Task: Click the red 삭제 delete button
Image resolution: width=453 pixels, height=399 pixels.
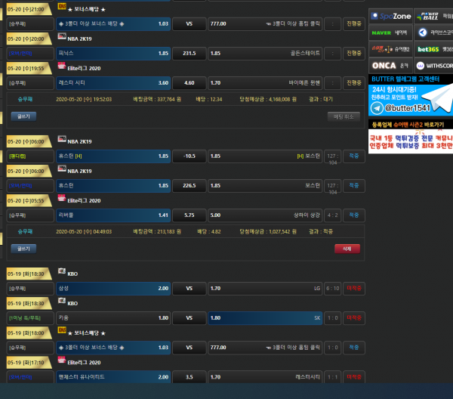Action: point(347,247)
